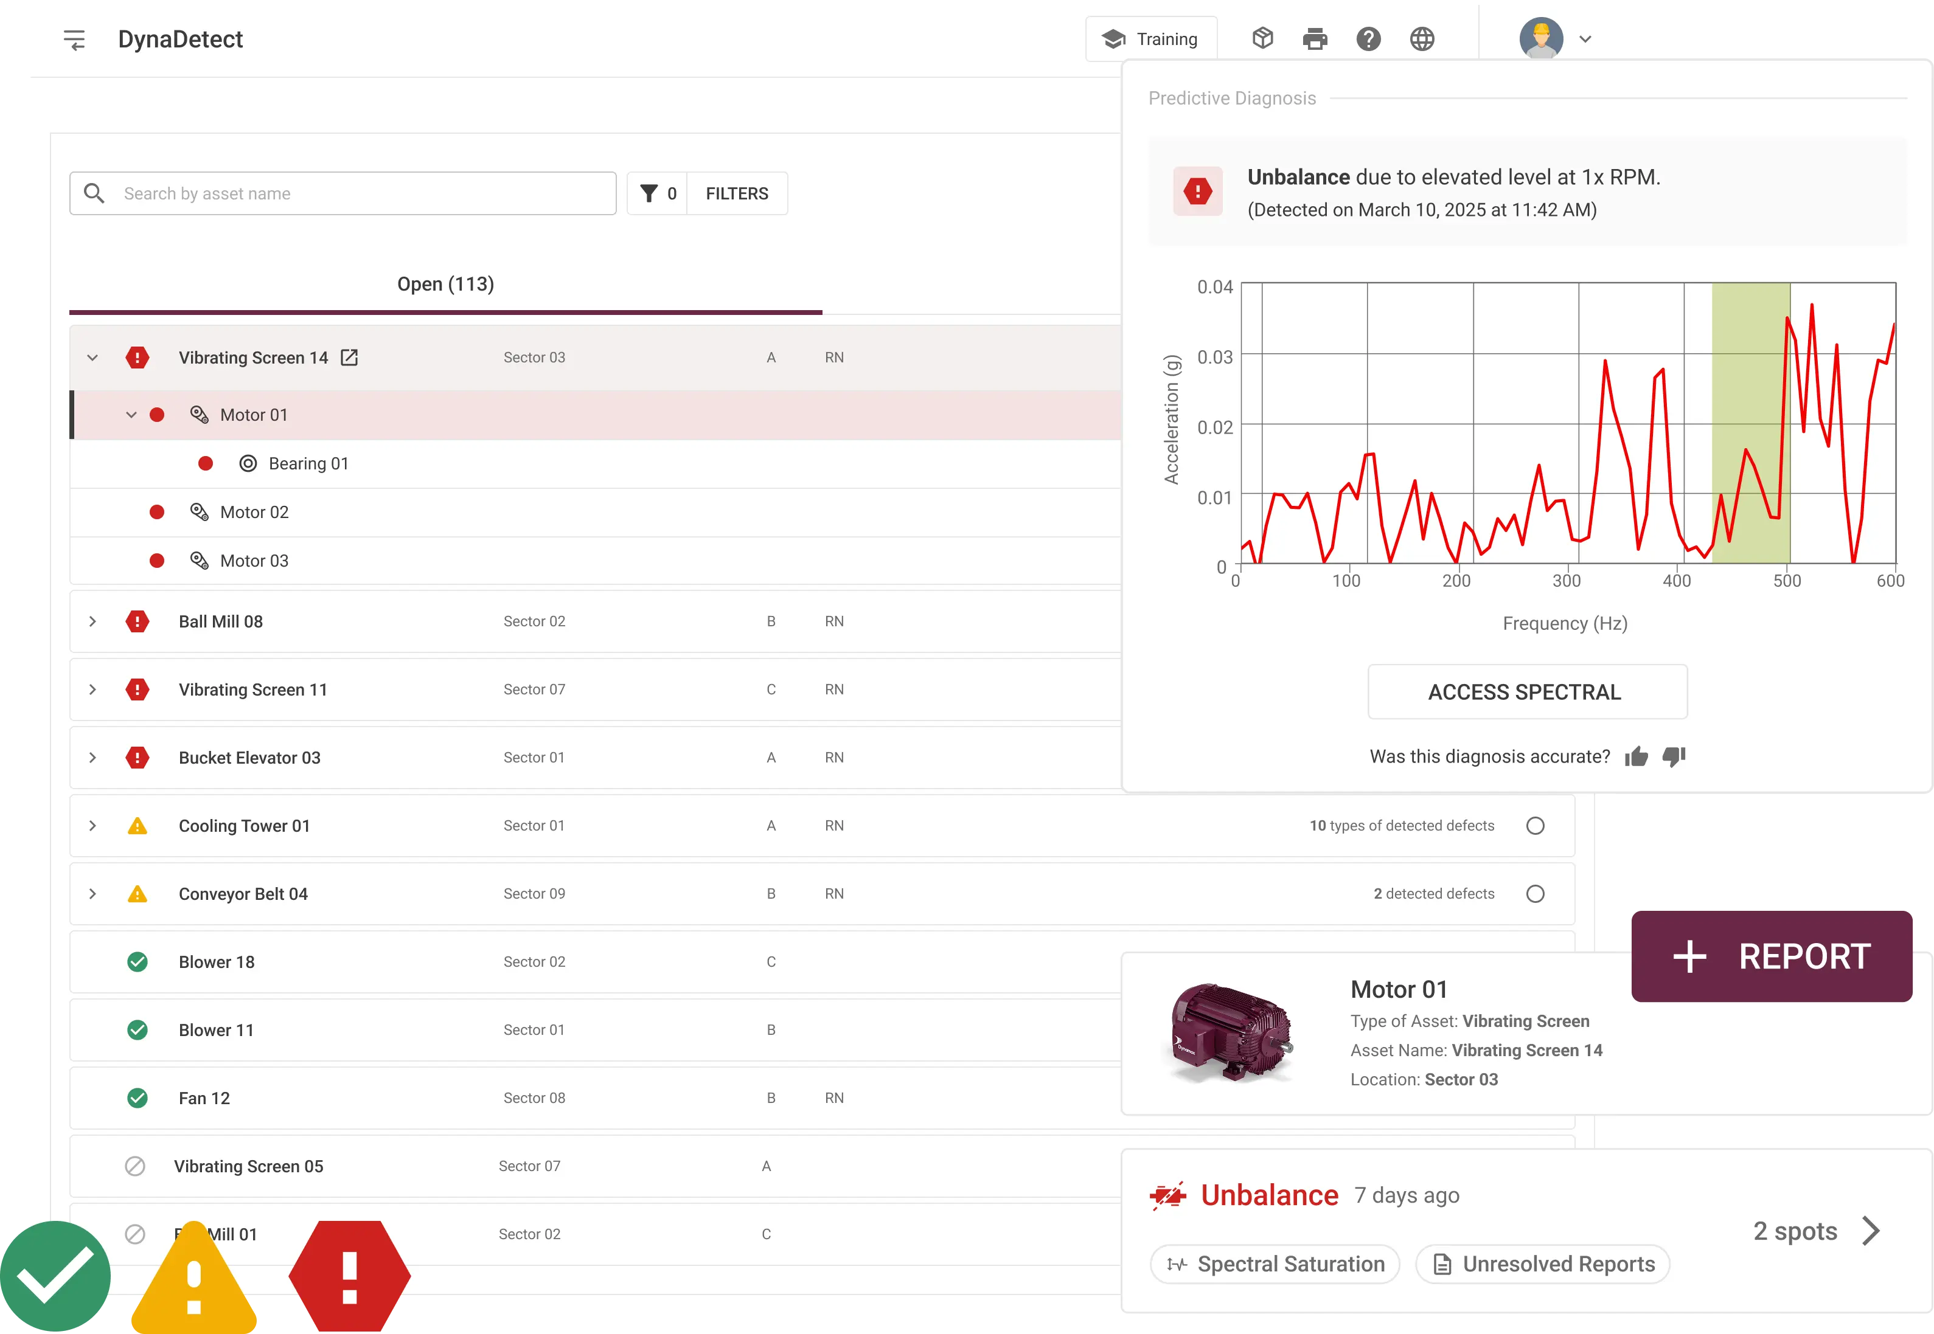Rate the diagnosis accurate with thumbs up
The height and width of the screenshot is (1334, 1934).
pos(1637,756)
